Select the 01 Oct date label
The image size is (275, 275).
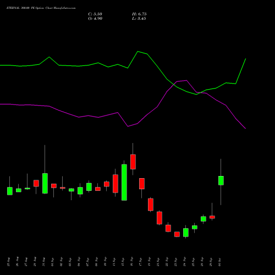point(220,262)
